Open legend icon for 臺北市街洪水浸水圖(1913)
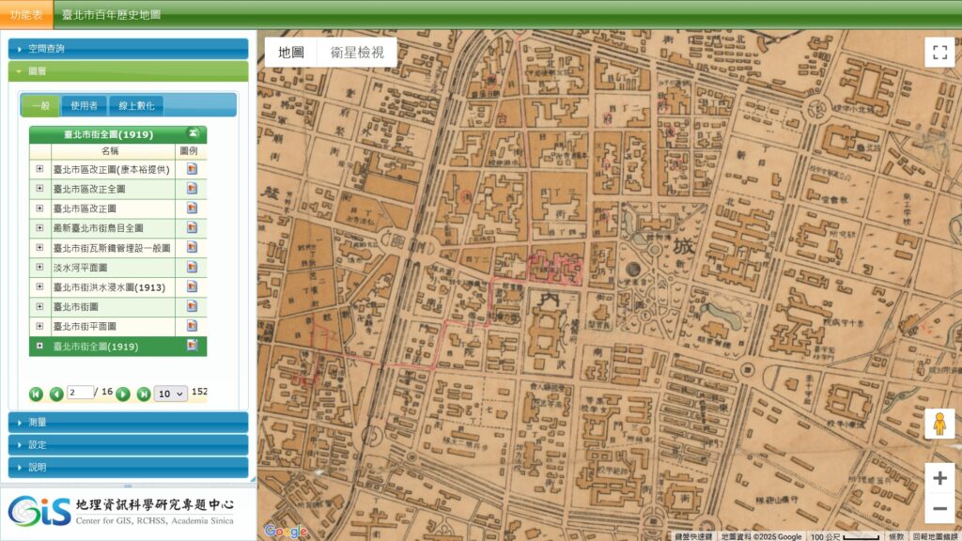The height and width of the screenshot is (541, 962). pyautogui.click(x=192, y=287)
